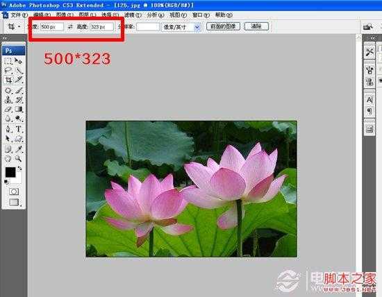The height and width of the screenshot is (297, 382).
Task: Select the Lasso tool
Action: click(8, 70)
